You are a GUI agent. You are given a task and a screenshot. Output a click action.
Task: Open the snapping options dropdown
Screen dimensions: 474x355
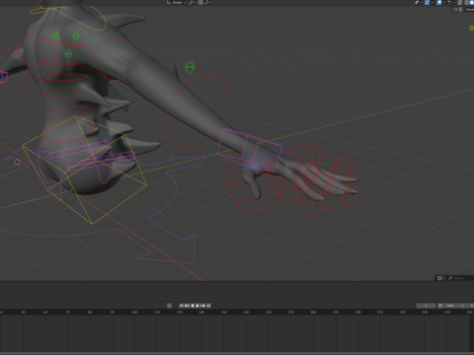(x=207, y=2)
